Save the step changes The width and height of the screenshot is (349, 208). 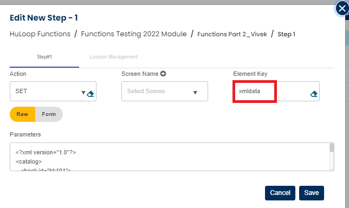[312, 193]
